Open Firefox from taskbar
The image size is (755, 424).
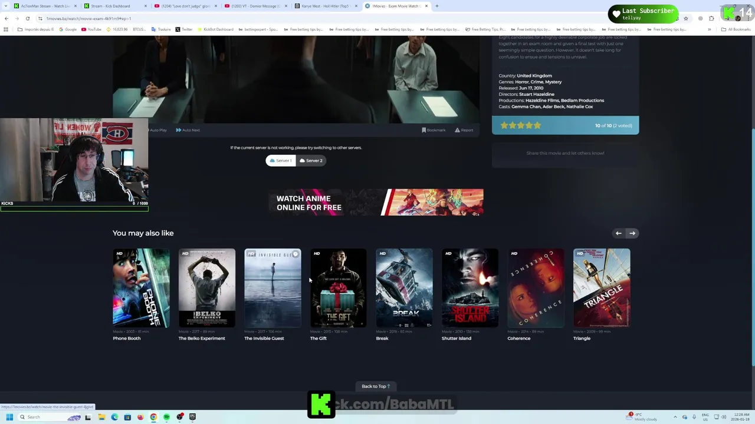[x=140, y=417]
